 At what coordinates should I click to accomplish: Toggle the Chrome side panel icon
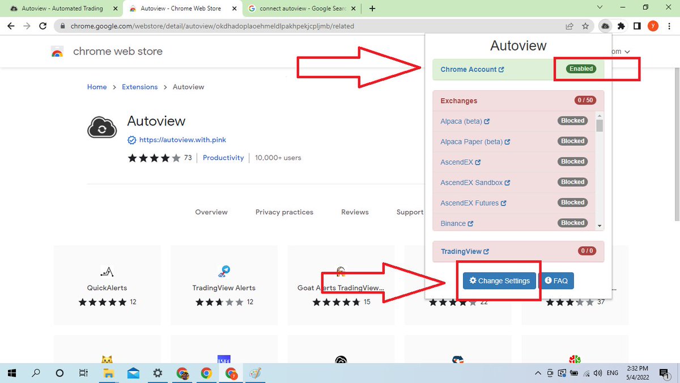click(x=637, y=26)
